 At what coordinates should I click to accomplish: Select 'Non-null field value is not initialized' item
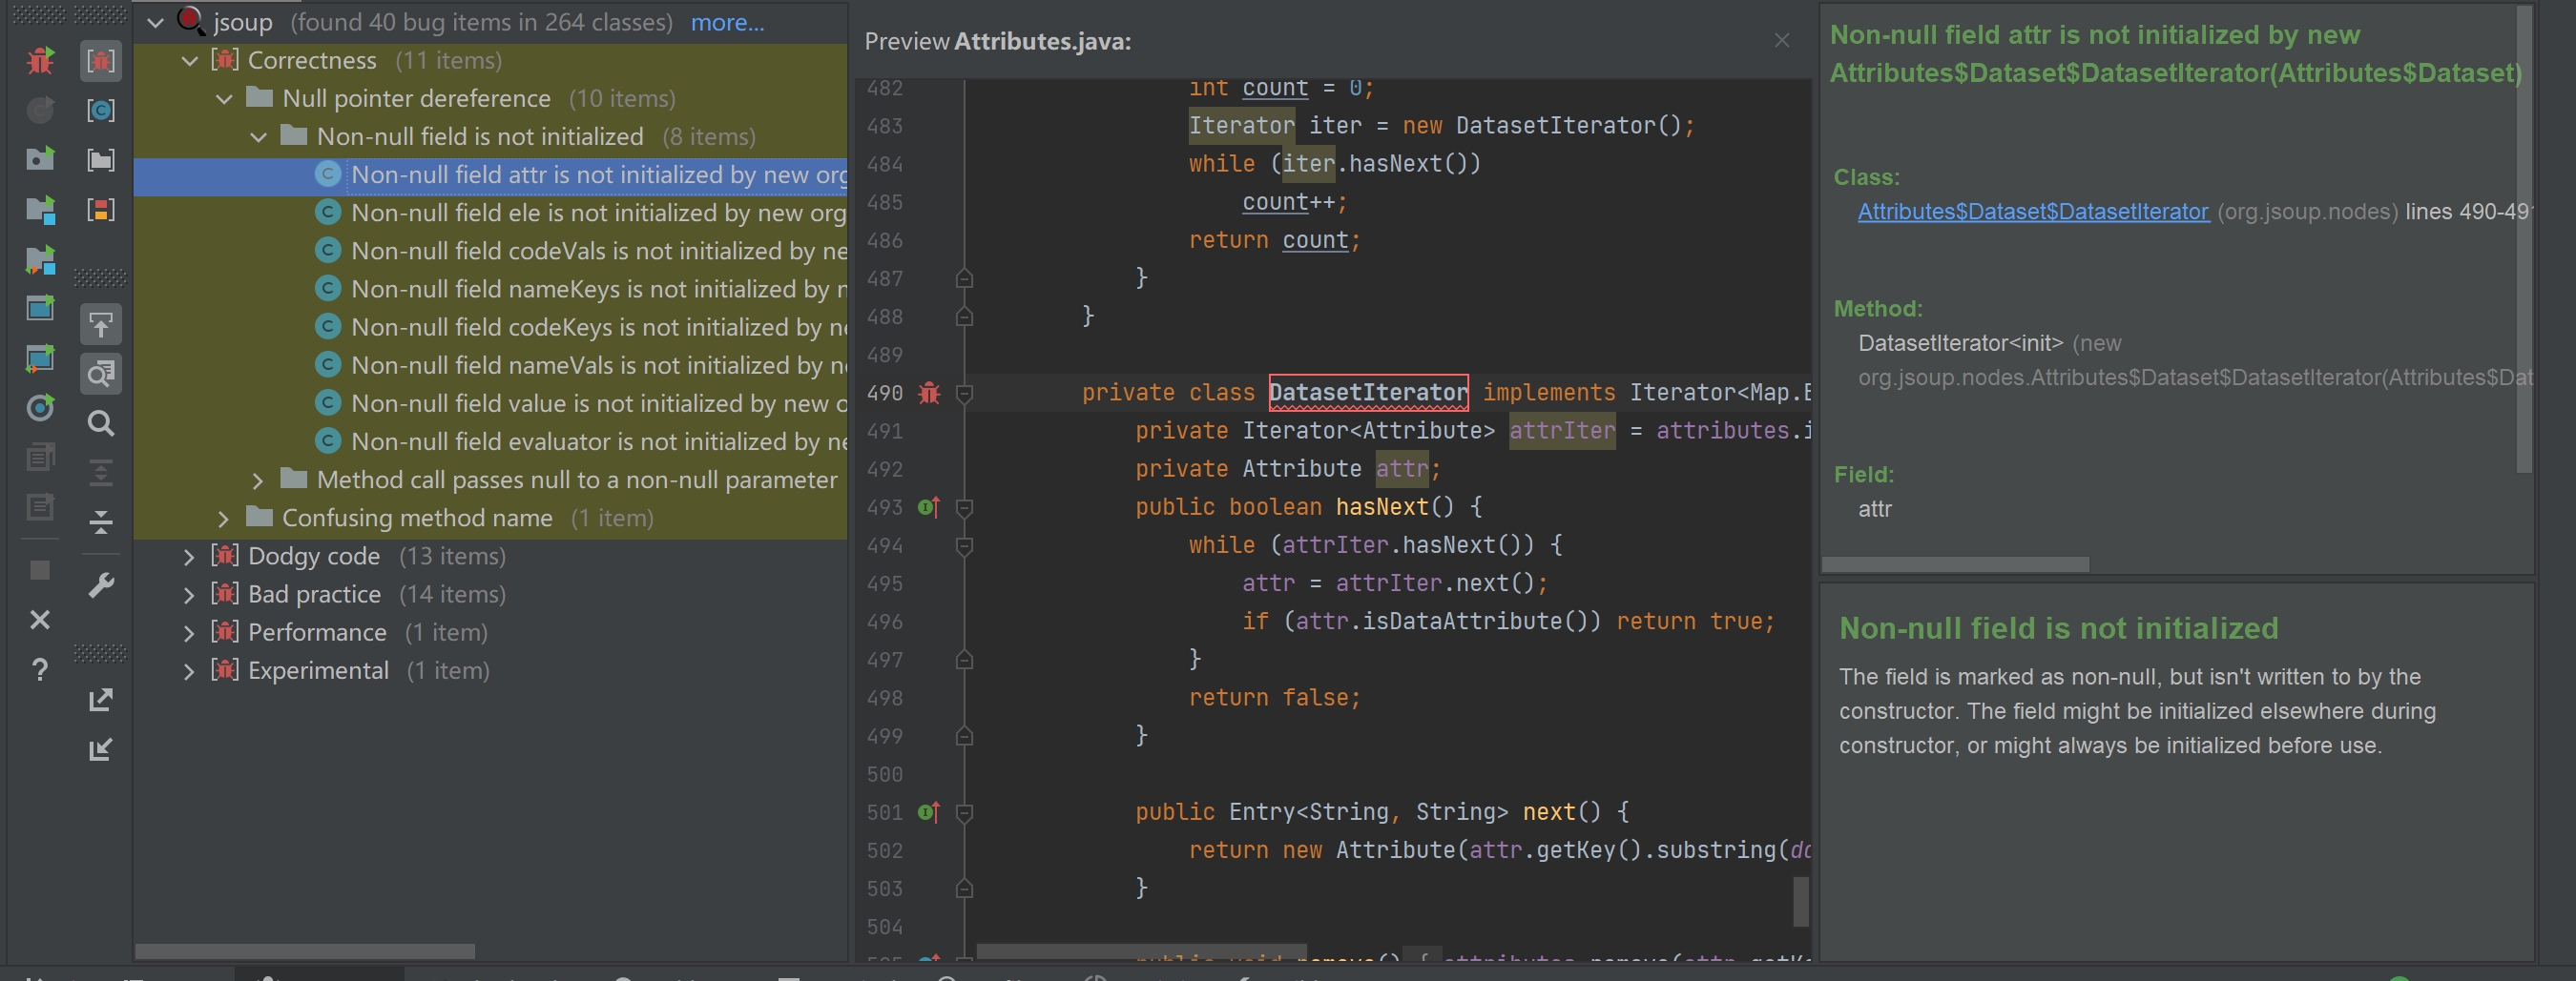coord(490,403)
